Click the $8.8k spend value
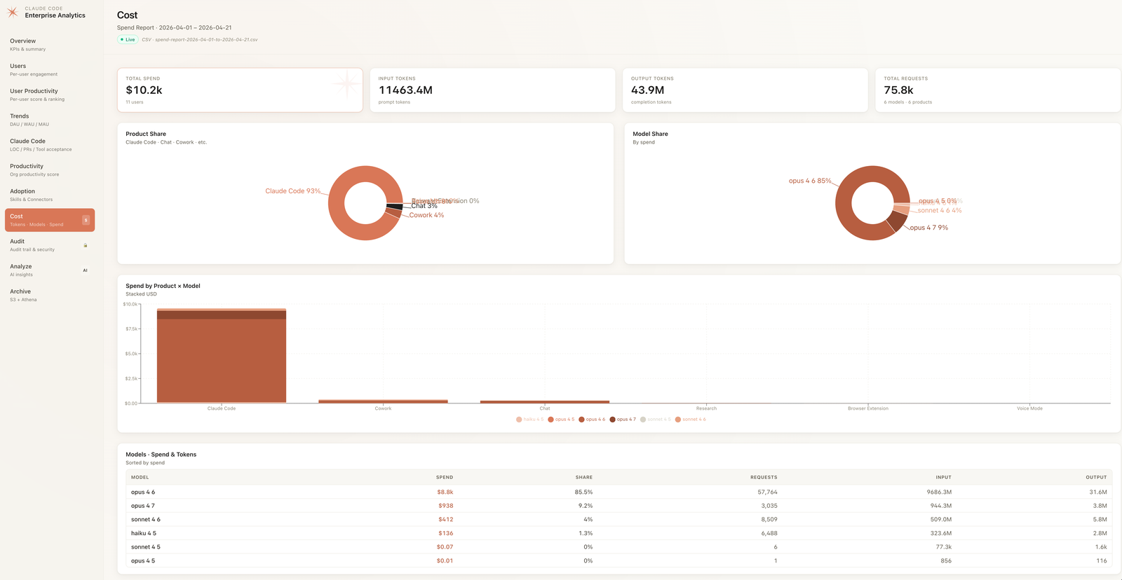 pyautogui.click(x=445, y=492)
